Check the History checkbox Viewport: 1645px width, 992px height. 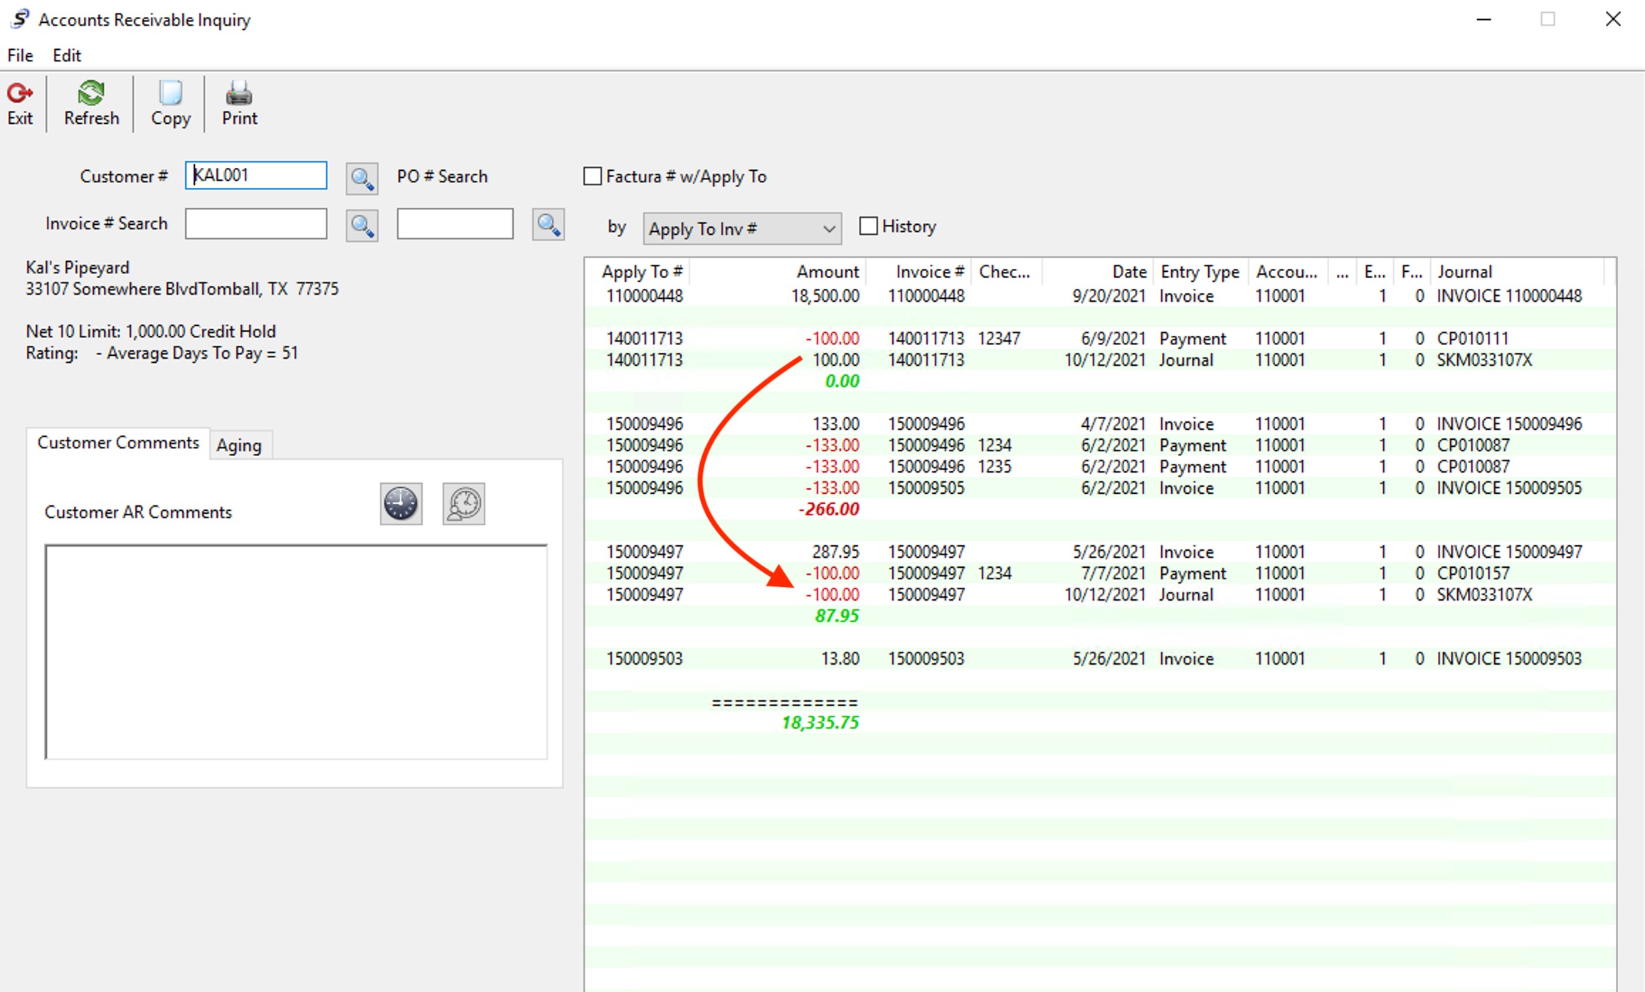click(x=868, y=226)
